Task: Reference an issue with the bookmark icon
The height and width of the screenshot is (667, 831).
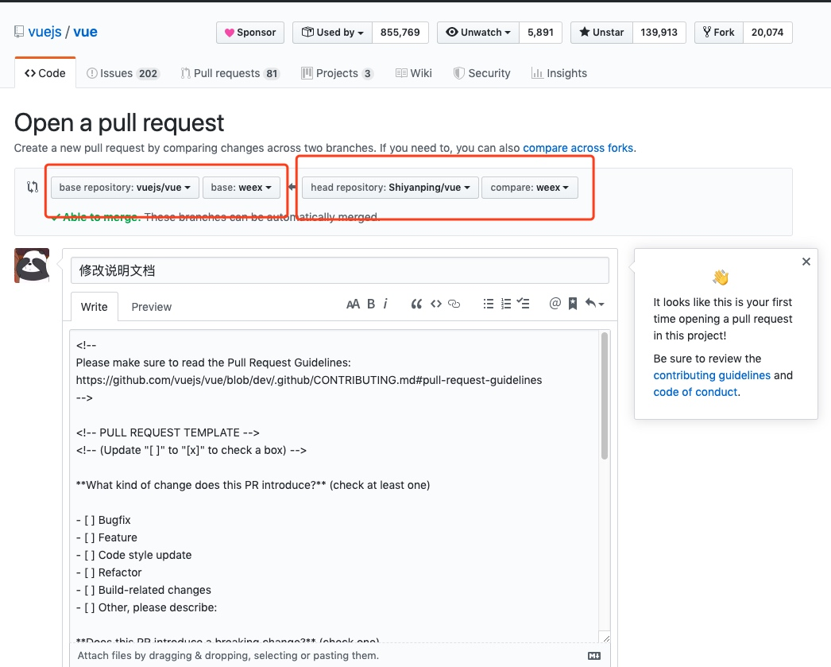Action: coord(573,304)
